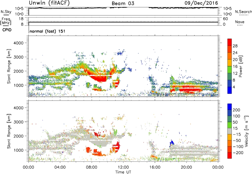
Task: Click the time axis tick '04:00'
Action: 60,167
